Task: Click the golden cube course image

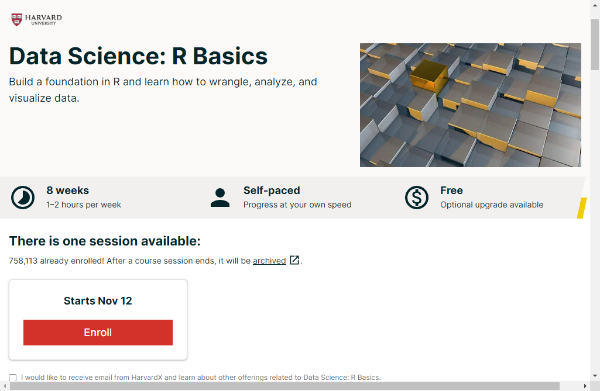Action: pyautogui.click(x=470, y=105)
